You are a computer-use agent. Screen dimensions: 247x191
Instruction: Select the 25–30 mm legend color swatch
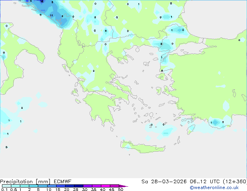(x=79, y=186)
